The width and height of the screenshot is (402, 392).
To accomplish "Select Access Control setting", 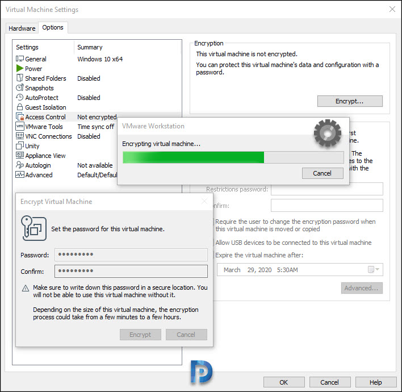I will [45, 117].
